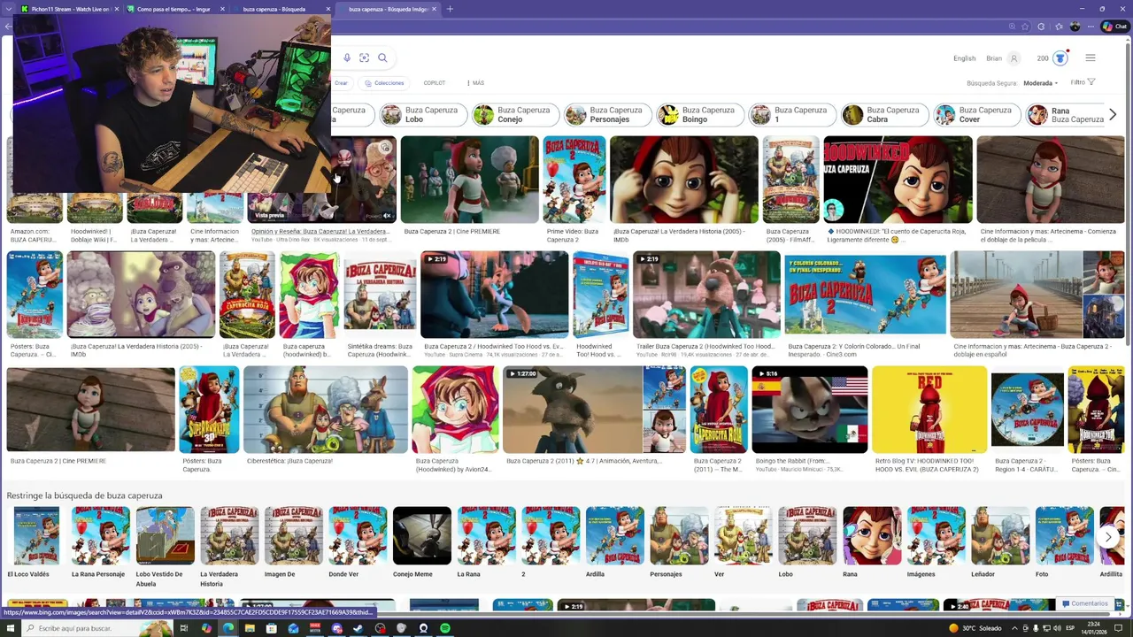
Task: Open the Region 1-4 CARÁTU disc image
Action: 1028,410
